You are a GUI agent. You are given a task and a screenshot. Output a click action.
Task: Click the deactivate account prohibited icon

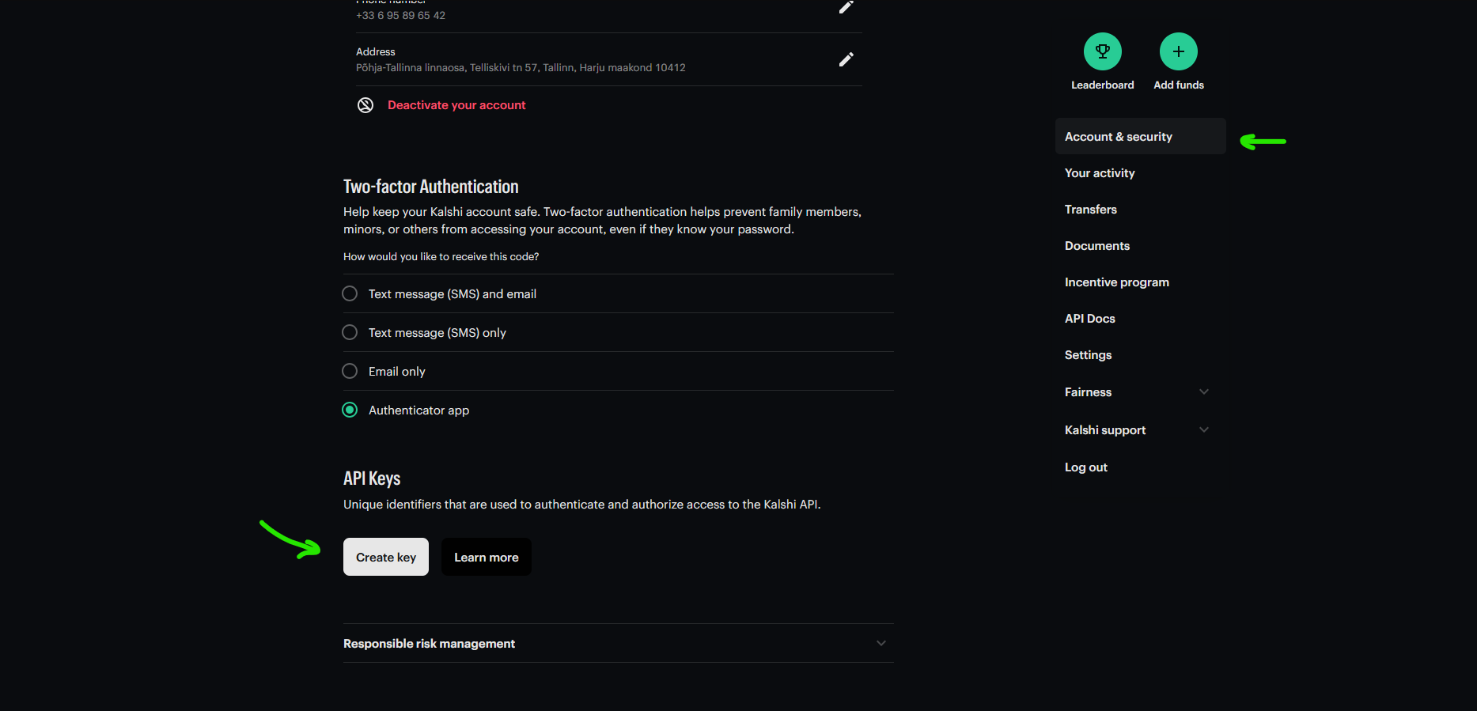365,105
